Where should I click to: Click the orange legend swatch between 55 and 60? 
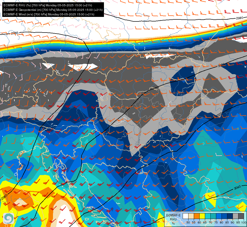[197, 216]
